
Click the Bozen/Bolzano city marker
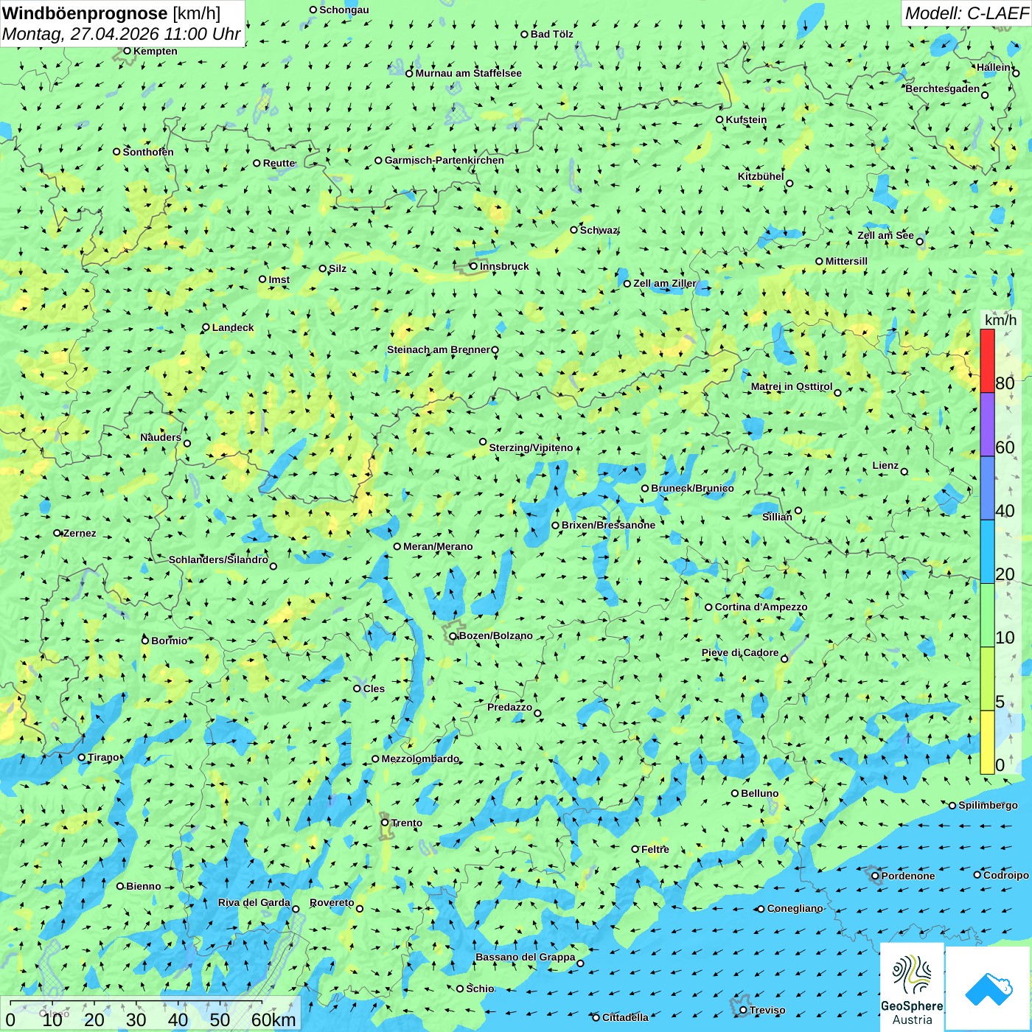pos(453,636)
